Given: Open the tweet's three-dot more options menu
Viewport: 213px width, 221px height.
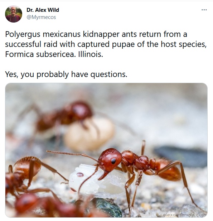Looking at the screenshot, I should [204, 10].
